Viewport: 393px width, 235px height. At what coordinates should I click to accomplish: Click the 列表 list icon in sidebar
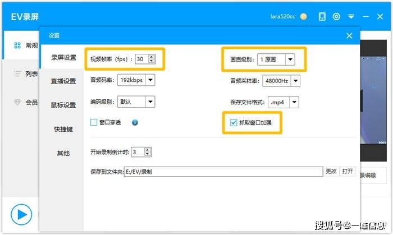coord(17,73)
